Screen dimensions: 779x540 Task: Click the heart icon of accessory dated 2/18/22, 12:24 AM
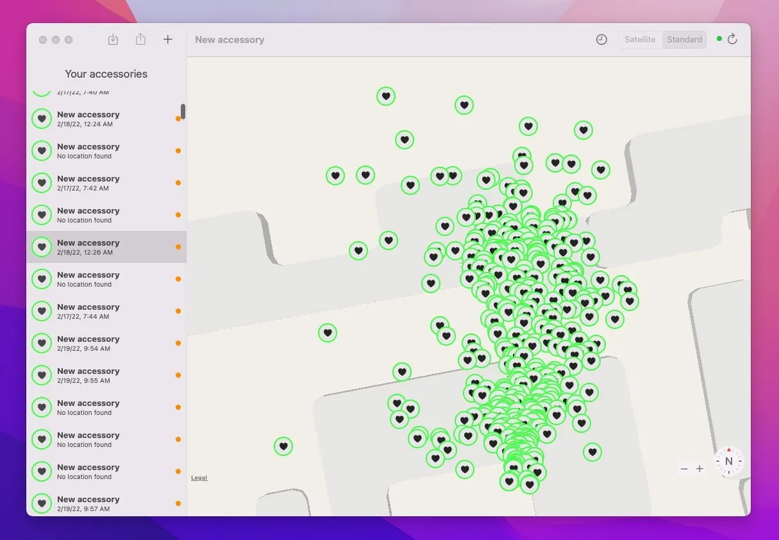42,119
